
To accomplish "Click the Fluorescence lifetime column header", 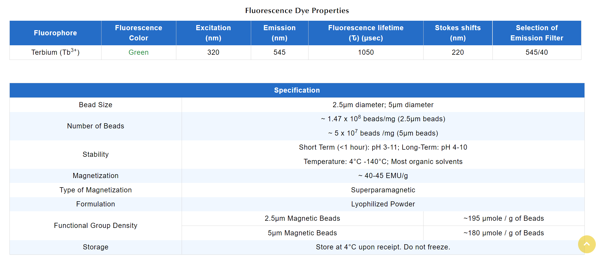I will (x=366, y=33).
